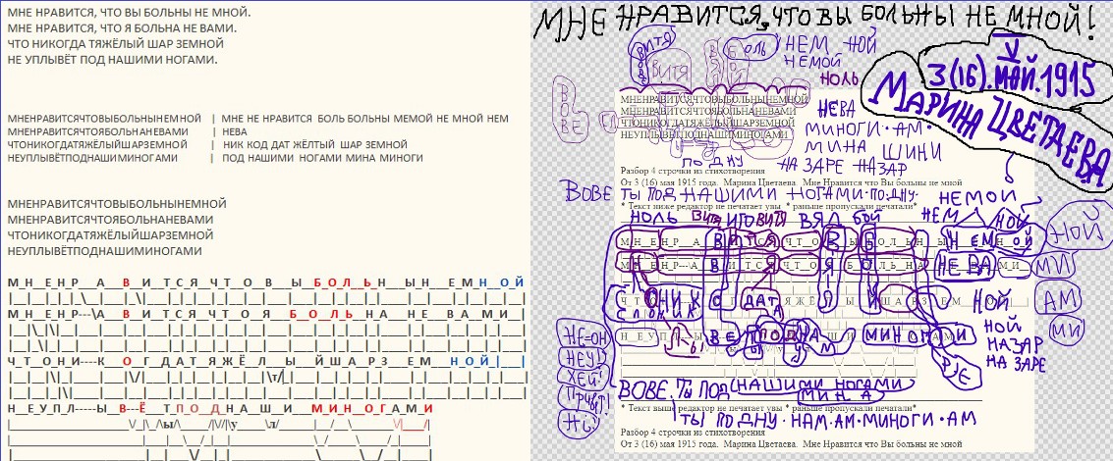Click the vertical "ВОВЕ" bubble
The width and height of the screenshot is (1113, 461).
[x=570, y=107]
